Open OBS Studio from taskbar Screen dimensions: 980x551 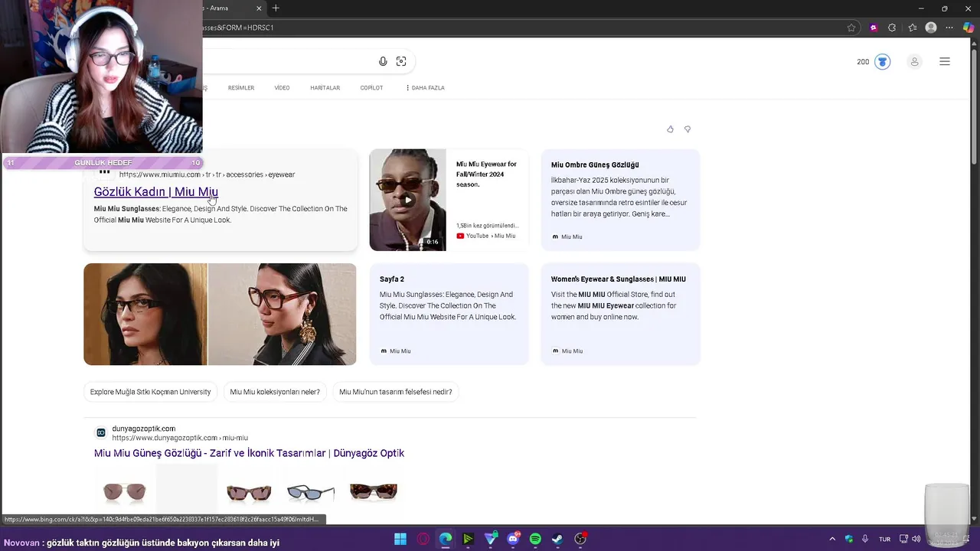click(x=580, y=539)
